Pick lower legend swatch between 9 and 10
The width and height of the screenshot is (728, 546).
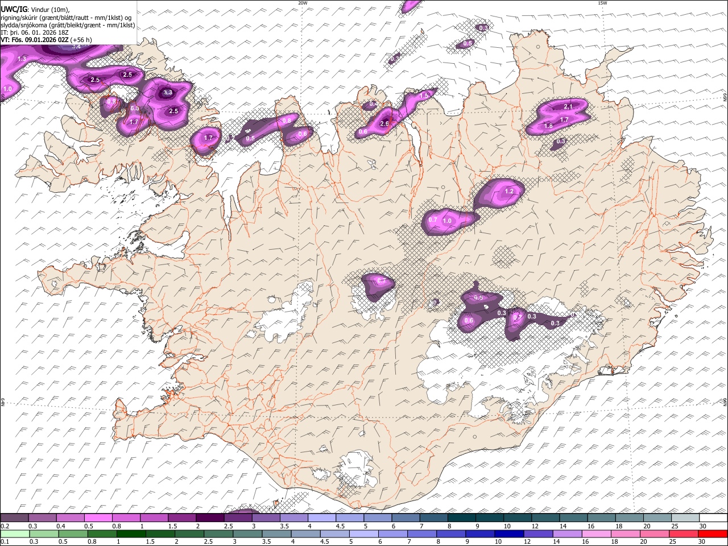(481, 533)
